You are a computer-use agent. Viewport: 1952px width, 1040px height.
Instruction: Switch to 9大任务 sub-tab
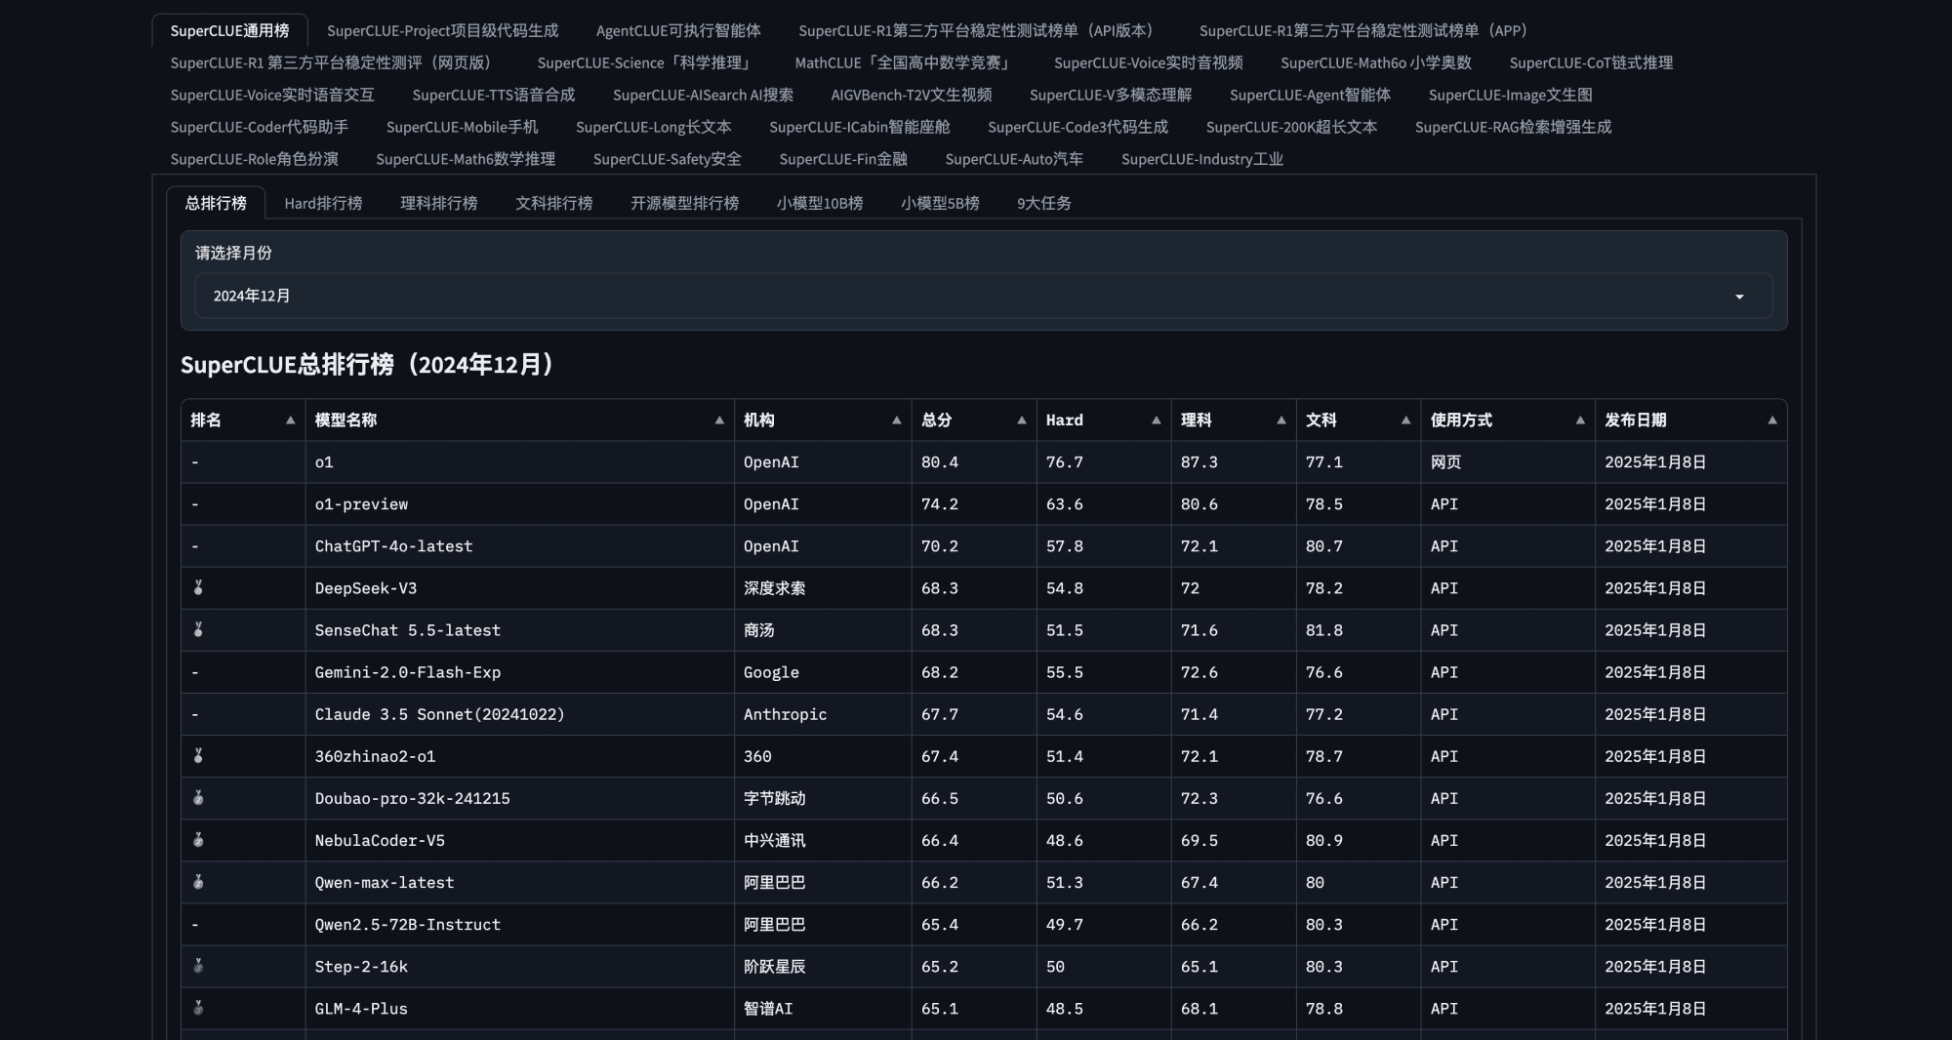1044,203
